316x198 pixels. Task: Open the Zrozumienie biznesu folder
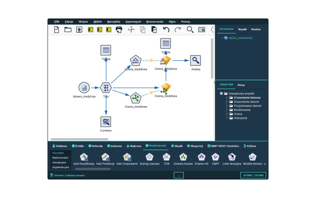point(247,98)
